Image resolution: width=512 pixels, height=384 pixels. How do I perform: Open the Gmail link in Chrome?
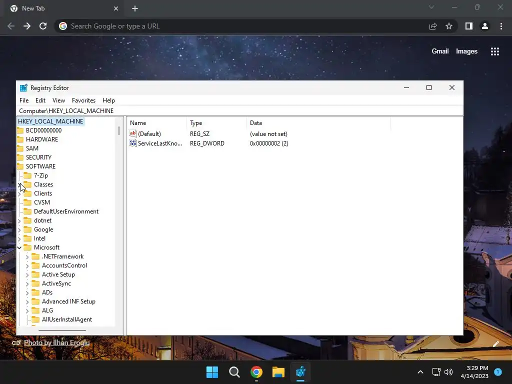[x=440, y=51]
